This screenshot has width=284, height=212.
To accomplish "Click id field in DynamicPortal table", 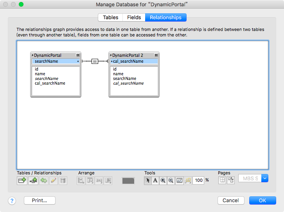I will point(37,69).
